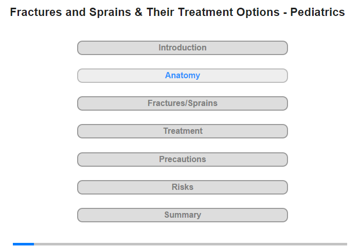
Task: Select Summary from the topic list
Action: tap(182, 215)
